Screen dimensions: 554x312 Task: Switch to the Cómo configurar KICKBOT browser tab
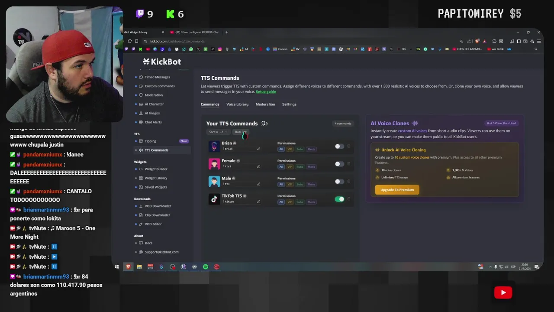pyautogui.click(x=195, y=32)
